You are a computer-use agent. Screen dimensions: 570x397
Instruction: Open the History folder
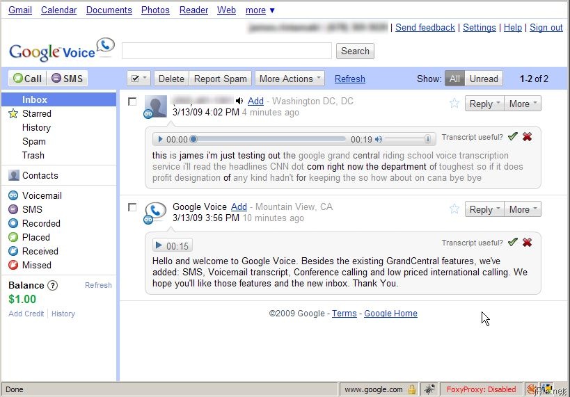pyautogui.click(x=36, y=127)
